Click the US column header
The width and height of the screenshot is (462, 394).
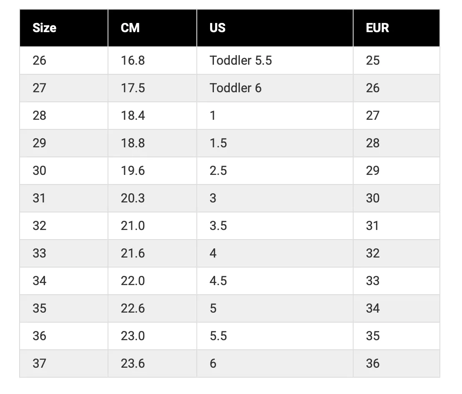[x=275, y=28]
